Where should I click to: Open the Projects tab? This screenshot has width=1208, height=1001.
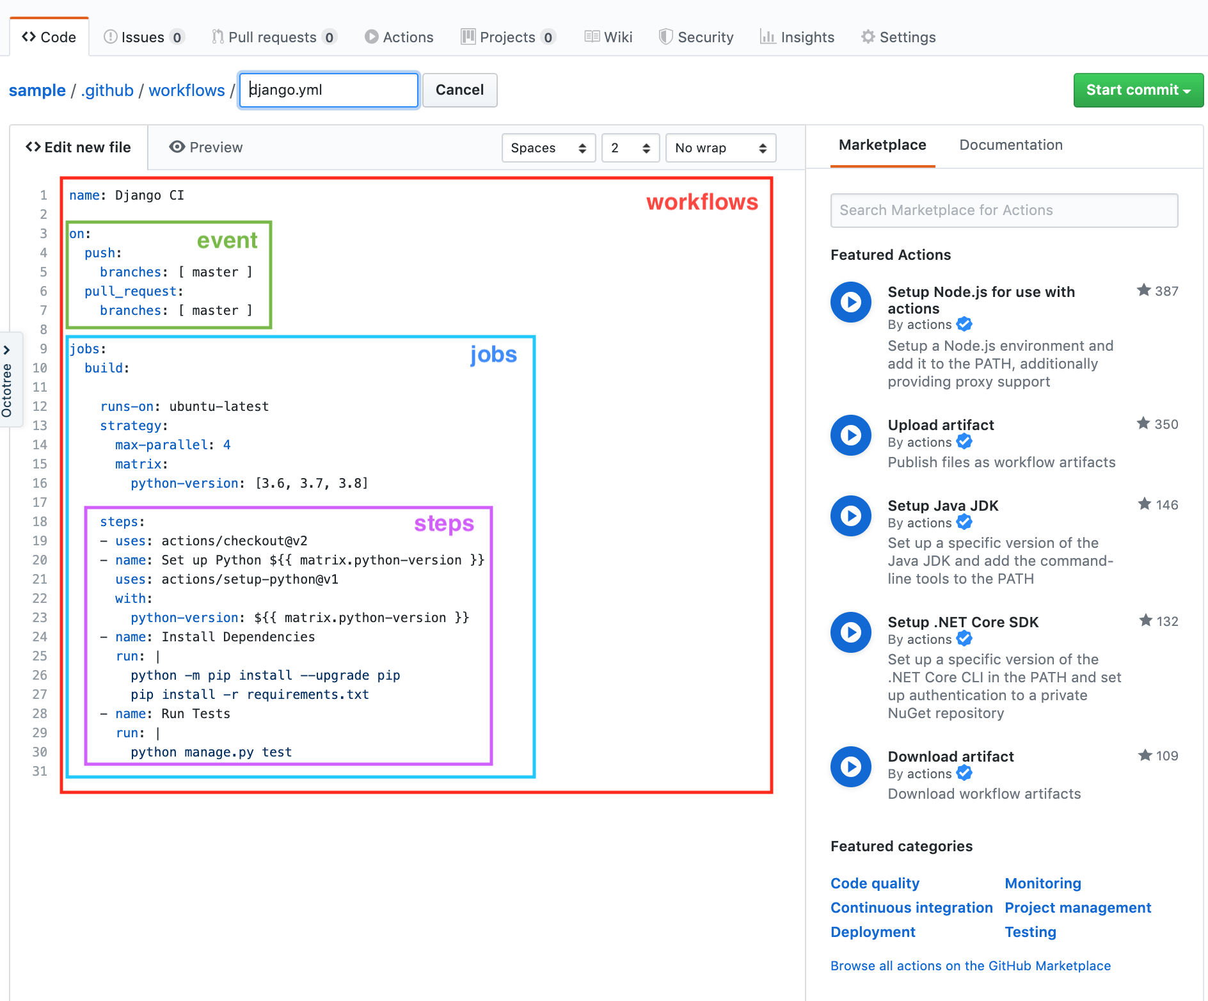click(508, 37)
